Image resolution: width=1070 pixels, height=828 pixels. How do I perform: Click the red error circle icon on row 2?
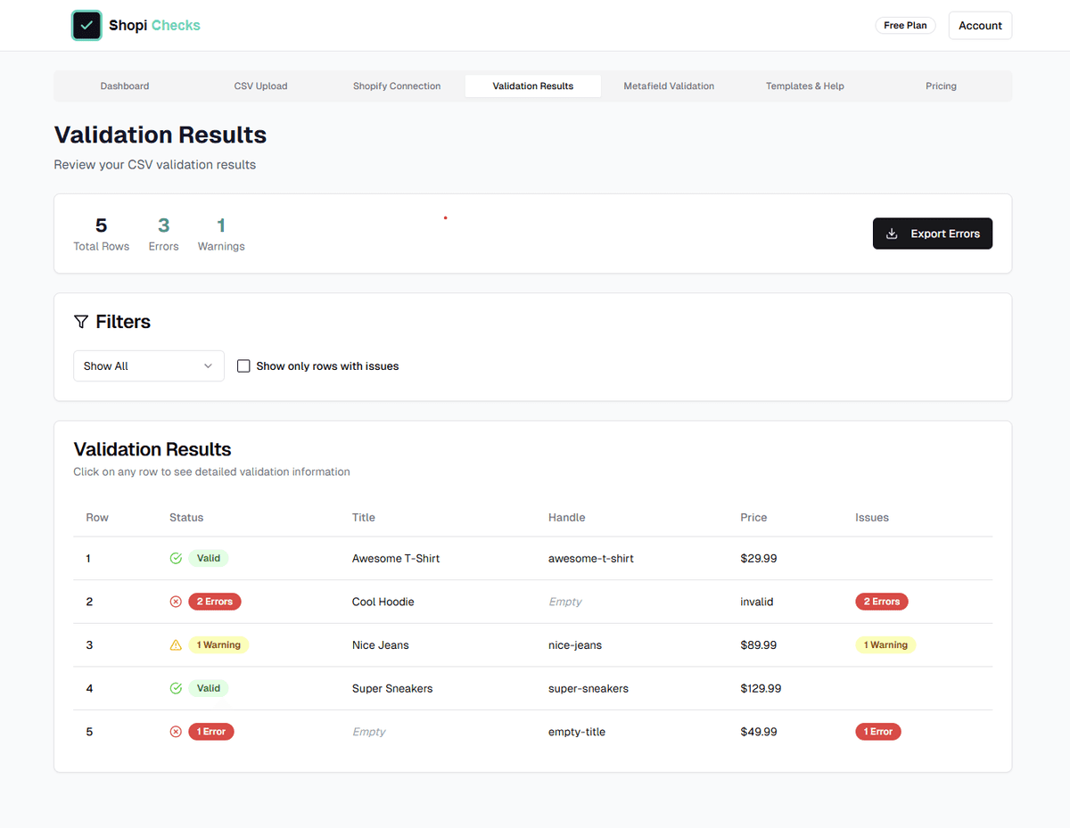click(176, 601)
